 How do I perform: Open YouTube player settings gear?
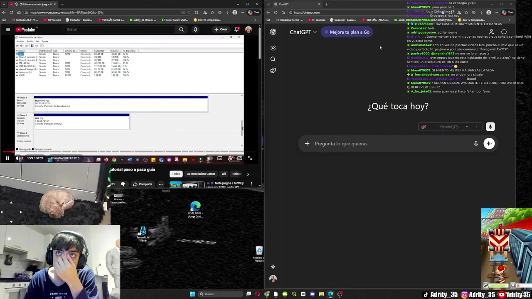(x=230, y=158)
